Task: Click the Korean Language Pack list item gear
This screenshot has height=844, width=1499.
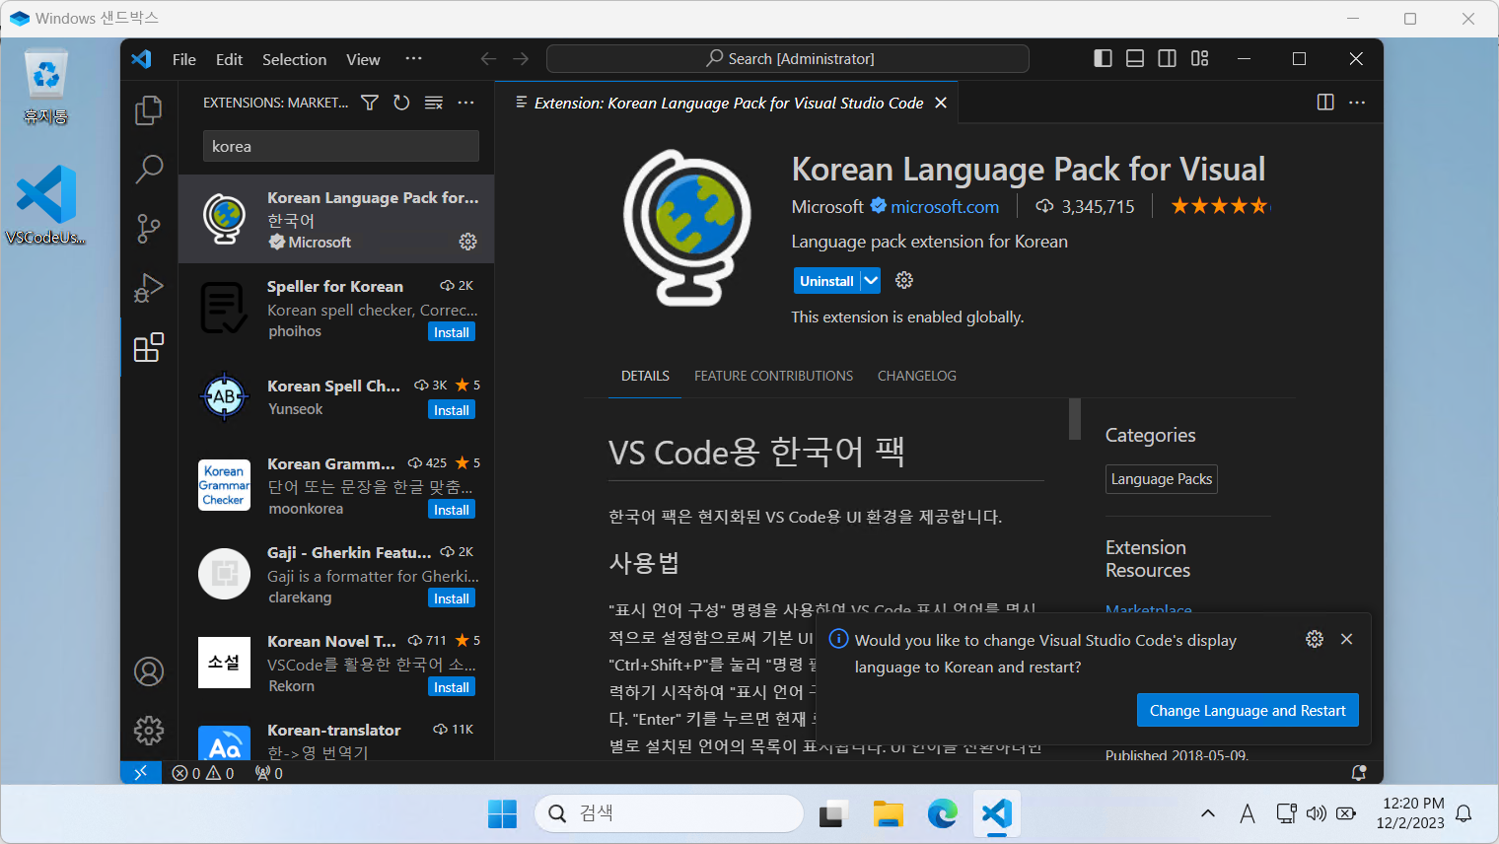Action: pos(468,242)
